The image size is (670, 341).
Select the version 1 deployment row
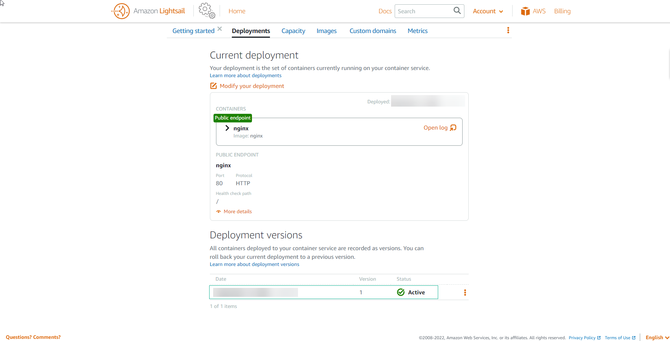pos(323,292)
